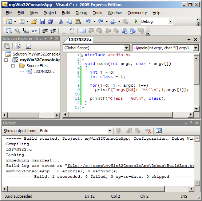This screenshot has height=201, width=202.
Task: Open the Debug menu
Action: 82,13
